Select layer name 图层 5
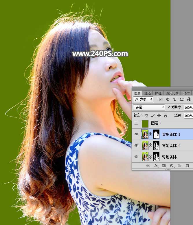This screenshot has width=193, height=225. coord(156,123)
